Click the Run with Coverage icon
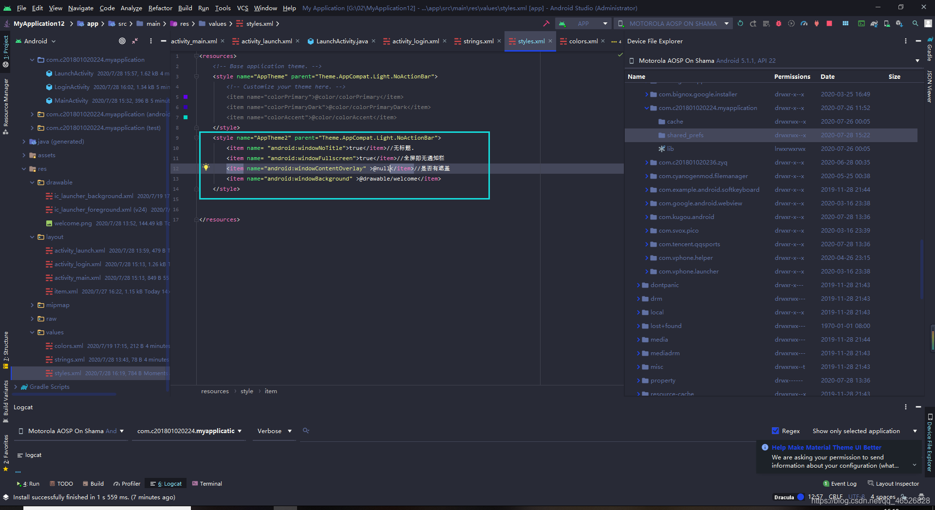The width and height of the screenshot is (935, 510). [791, 23]
